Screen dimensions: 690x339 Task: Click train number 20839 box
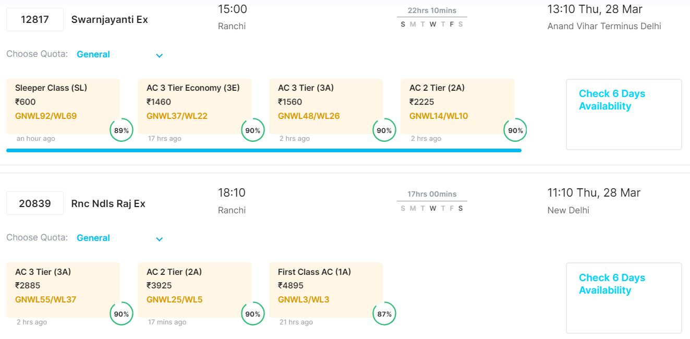pyautogui.click(x=35, y=203)
